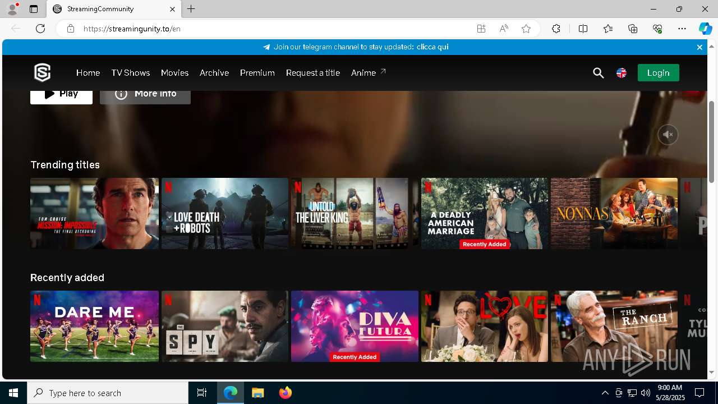718x404 pixels.
Task: Open the Dare Me thumbnail
Action: 94,326
